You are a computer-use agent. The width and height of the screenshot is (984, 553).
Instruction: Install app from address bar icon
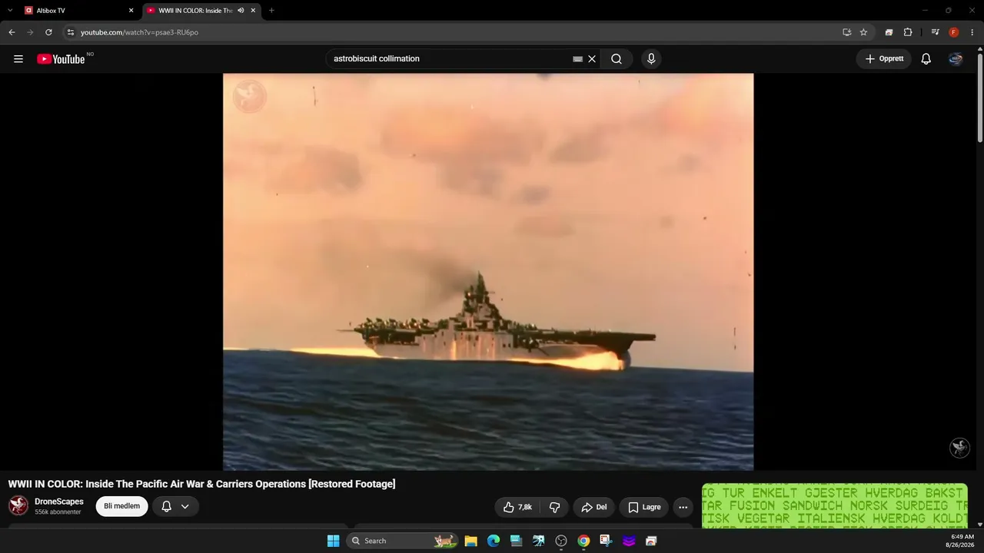click(846, 32)
